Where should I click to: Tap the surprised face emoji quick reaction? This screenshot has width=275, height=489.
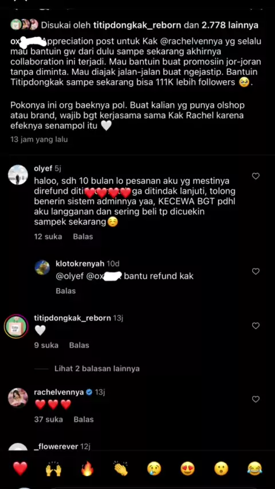pyautogui.click(x=221, y=469)
